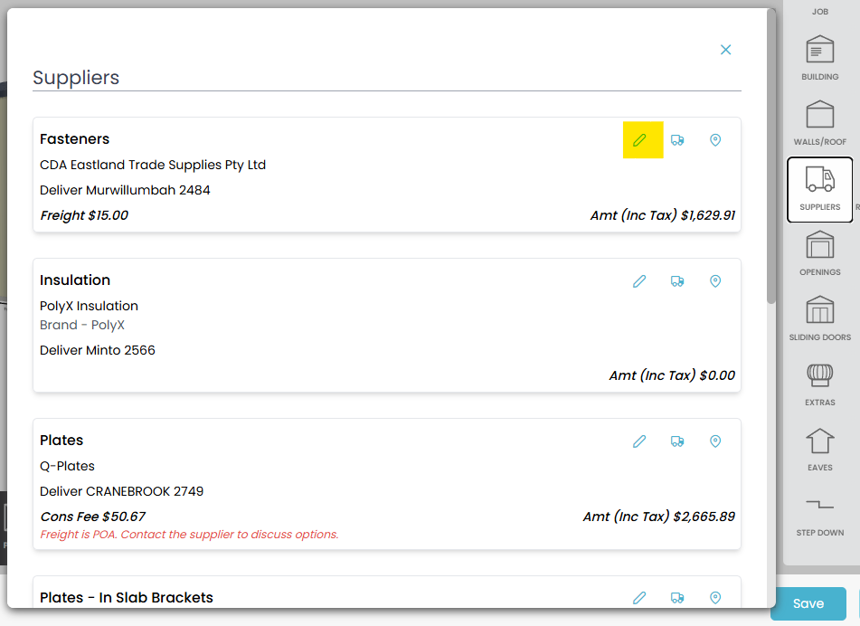Open the Insulation location pin icon
Viewport: 860px width, 626px height.
715,281
